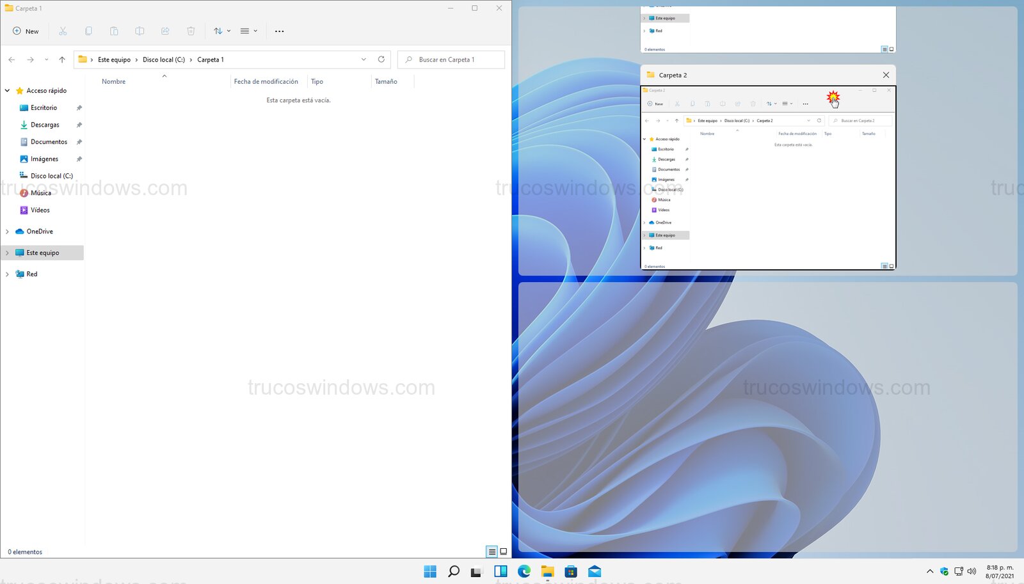Image resolution: width=1024 pixels, height=584 pixels.
Task: Click the Cut scissors icon in toolbar
Action: coord(63,31)
